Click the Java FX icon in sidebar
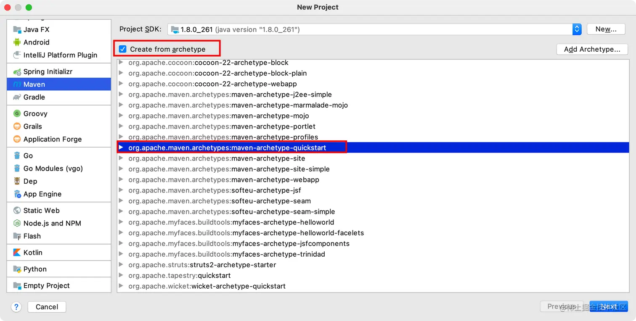This screenshot has width=636, height=321. (17, 29)
